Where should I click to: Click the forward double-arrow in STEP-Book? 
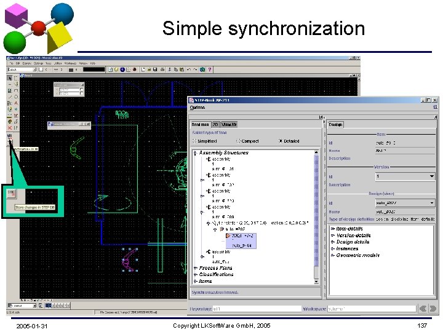click(433, 309)
